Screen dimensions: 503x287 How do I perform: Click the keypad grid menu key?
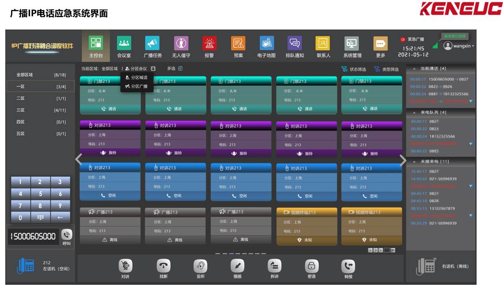point(41,217)
